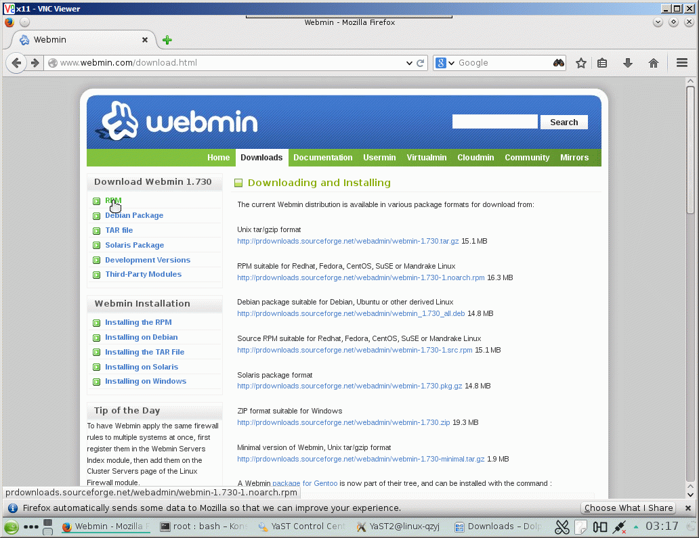This screenshot has height=538, width=699.
Task: Open the Usermin nav item
Action: point(379,158)
